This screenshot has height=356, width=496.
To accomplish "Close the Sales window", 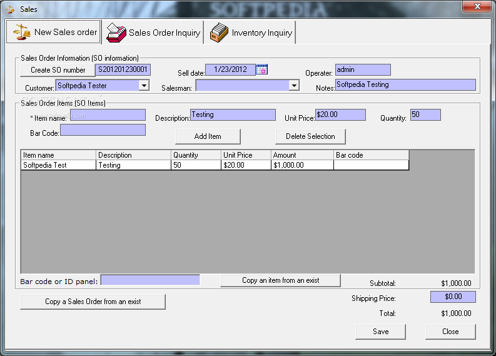I will pos(477,6).
